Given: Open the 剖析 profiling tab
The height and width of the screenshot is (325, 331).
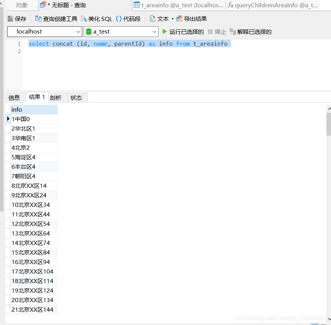Looking at the screenshot, I should coord(56,97).
